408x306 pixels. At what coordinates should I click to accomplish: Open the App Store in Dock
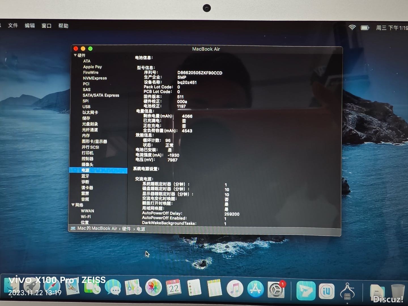[255, 289]
